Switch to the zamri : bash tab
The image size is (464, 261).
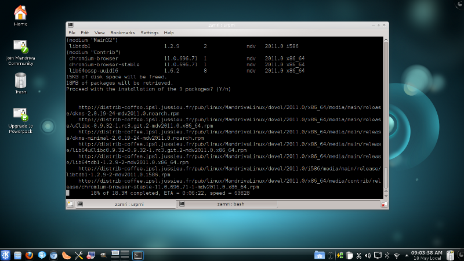coord(227,204)
